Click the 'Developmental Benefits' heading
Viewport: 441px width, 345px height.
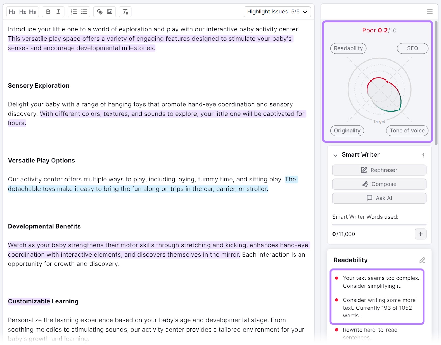coord(44,226)
